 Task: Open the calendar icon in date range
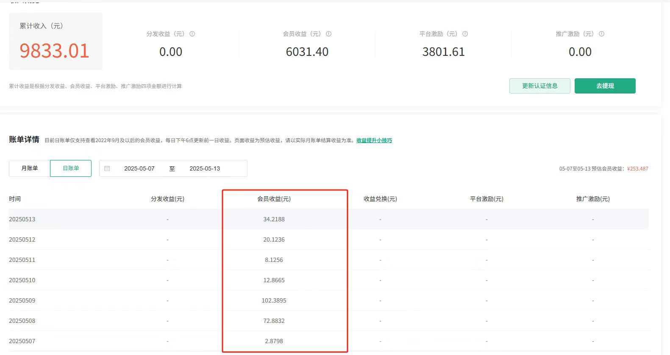[x=107, y=168]
